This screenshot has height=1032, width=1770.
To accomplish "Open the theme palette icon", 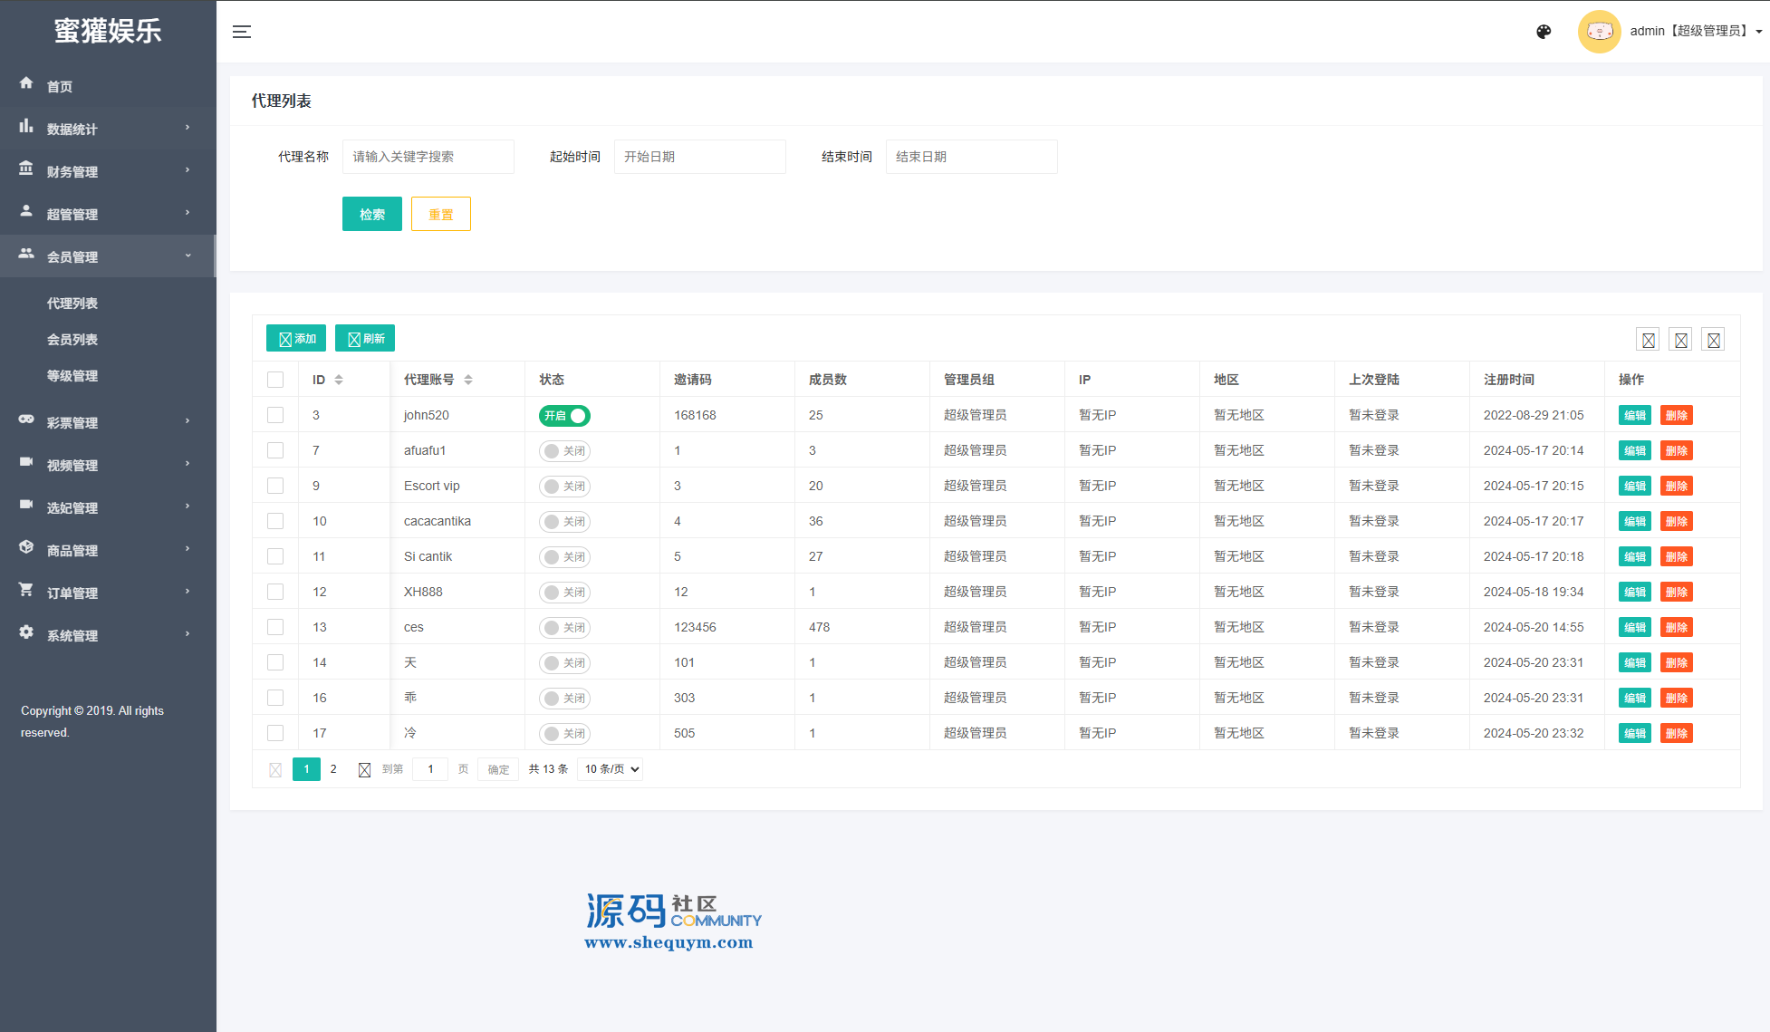I will [x=1544, y=32].
